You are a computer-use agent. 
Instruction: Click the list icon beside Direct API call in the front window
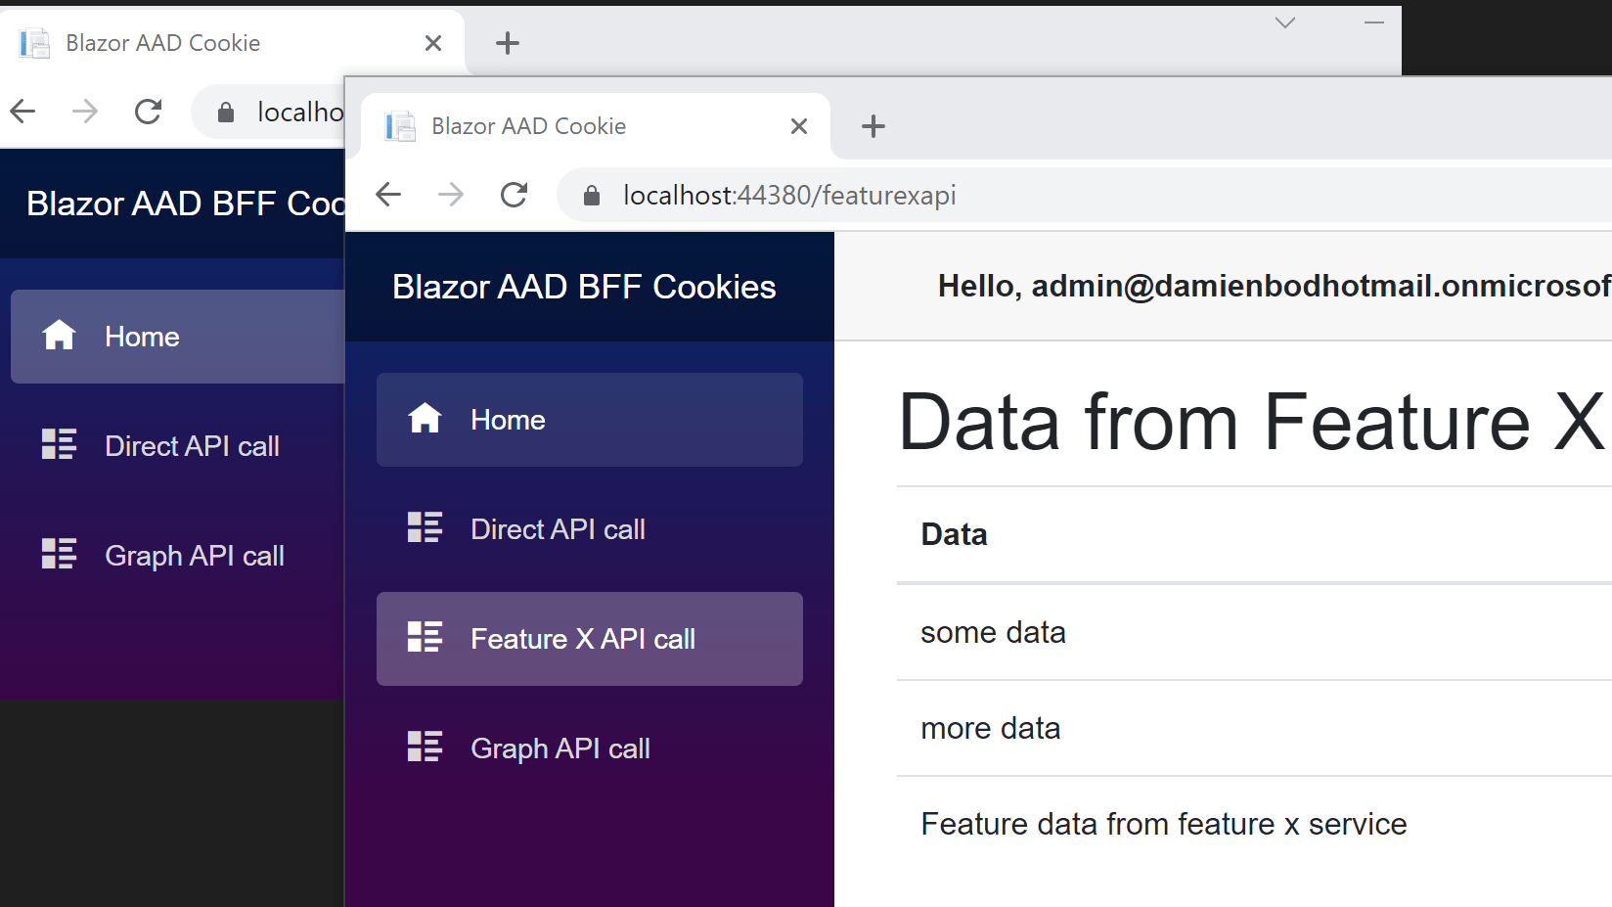point(425,528)
